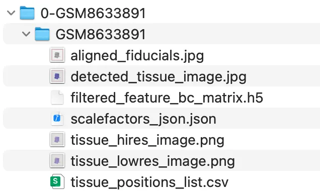
Task: Click the 0-GSM8633891 folder icon
Action: click(27, 13)
